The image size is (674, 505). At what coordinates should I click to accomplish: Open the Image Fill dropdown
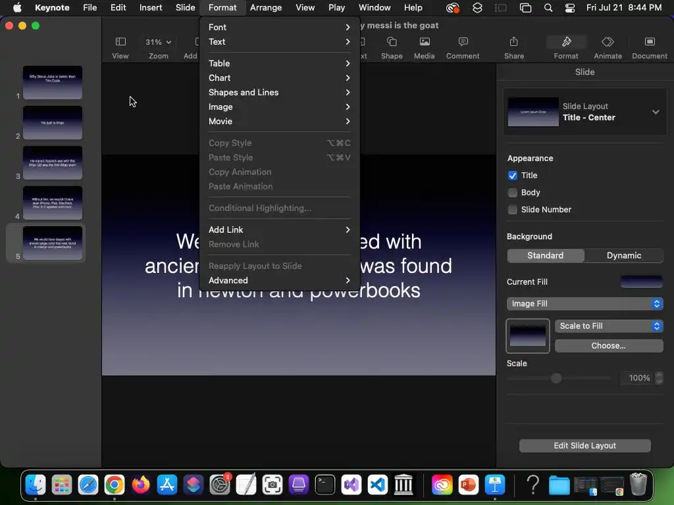pyautogui.click(x=584, y=304)
